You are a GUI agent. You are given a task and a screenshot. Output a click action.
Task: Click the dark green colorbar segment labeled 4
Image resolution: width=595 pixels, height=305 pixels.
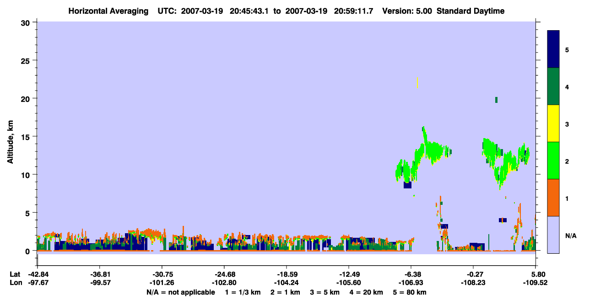pos(553,86)
